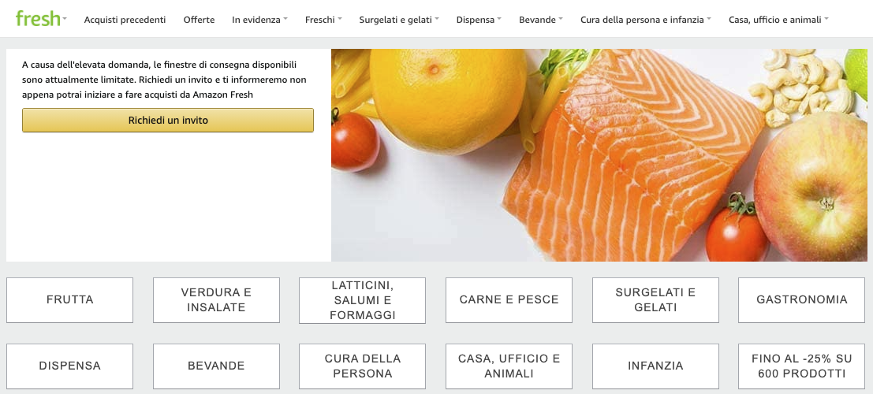Screen dimensions: 873x394
Task: Open FINO AL -25% SU 600 PRODOTTI tile
Action: click(x=802, y=366)
